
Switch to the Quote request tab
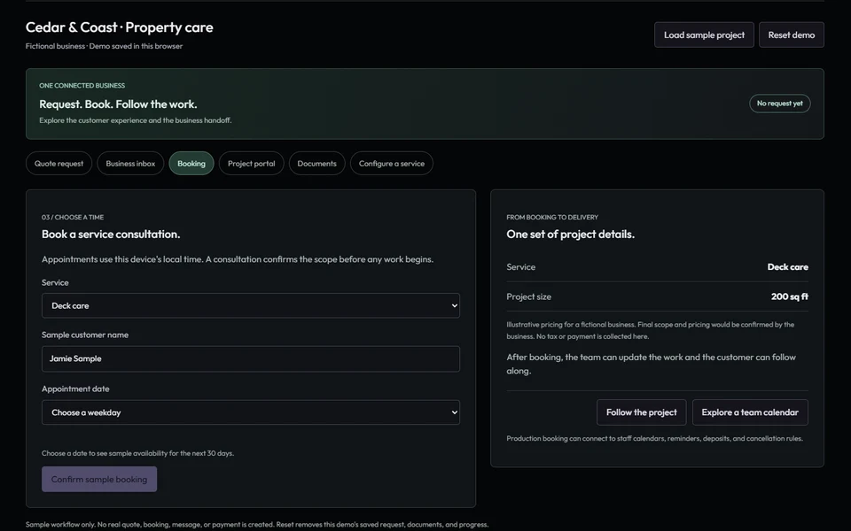point(59,163)
